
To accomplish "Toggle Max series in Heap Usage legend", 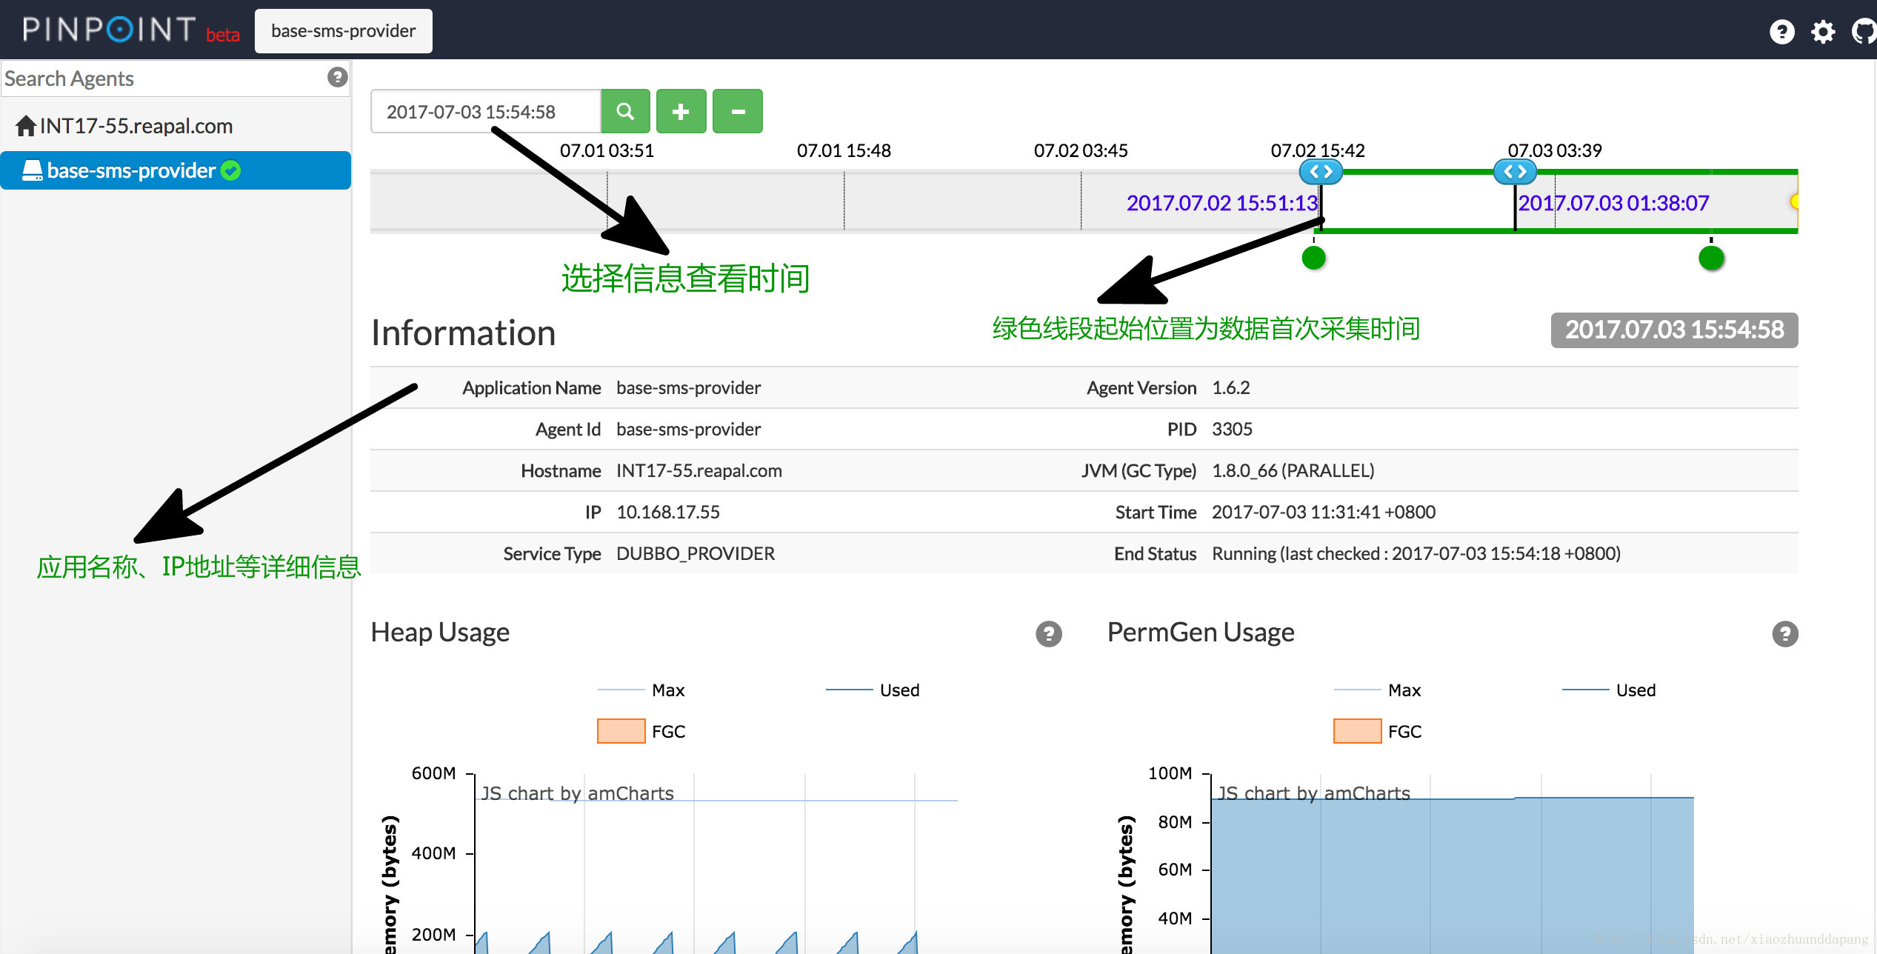I will (x=641, y=690).
